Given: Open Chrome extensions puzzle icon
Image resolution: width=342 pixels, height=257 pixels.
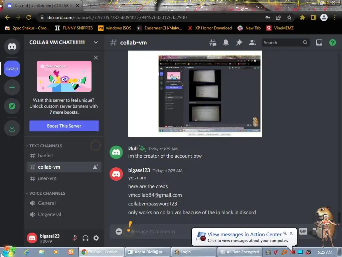Looking at the screenshot, I should 302,17.
